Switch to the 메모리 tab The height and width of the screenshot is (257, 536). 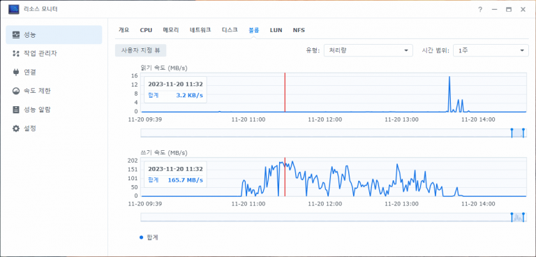(171, 30)
